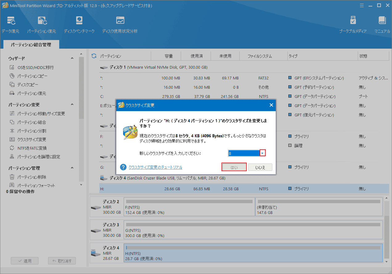
Task: Sort by the 未使用 column header
Action: [x=225, y=56]
